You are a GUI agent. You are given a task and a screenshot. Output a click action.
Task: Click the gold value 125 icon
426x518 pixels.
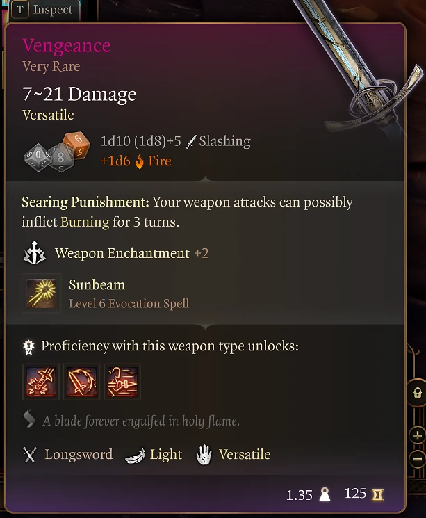click(377, 494)
